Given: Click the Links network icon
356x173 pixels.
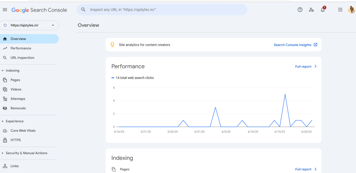Looking at the screenshot, I should pyautogui.click(x=5, y=166).
